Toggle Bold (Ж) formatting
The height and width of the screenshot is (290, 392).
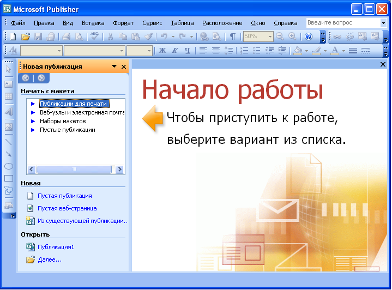coord(162,51)
